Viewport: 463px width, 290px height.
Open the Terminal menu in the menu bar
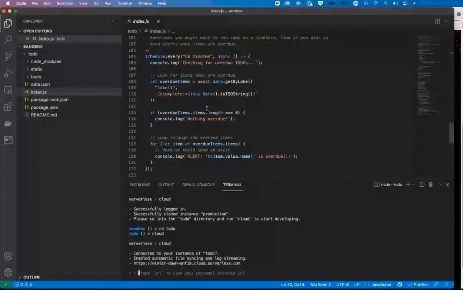pyautogui.click(x=124, y=3)
